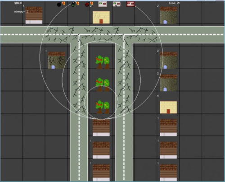Viewport: 225px width, 182px height.
Task: Click the money counter at top left
Action: (x=18, y=3)
